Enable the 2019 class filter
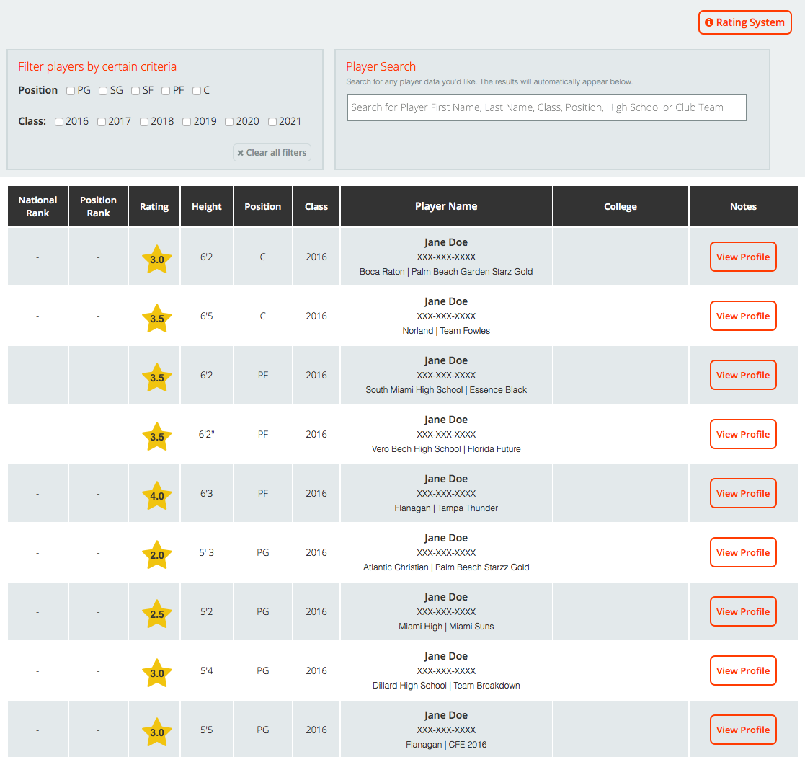Screen dimensions: 805x757 [187, 122]
